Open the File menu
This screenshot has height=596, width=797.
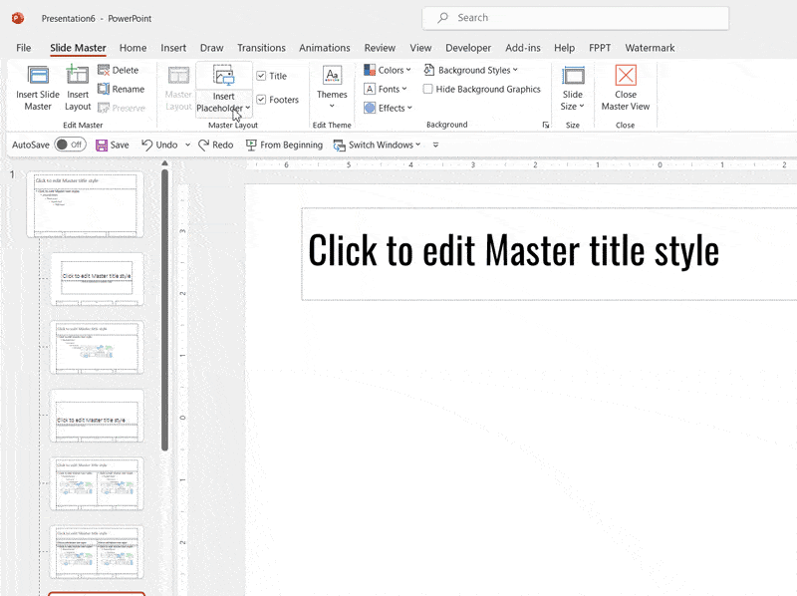[23, 47]
